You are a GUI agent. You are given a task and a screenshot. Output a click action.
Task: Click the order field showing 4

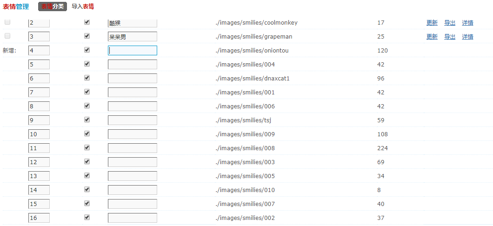coord(39,50)
